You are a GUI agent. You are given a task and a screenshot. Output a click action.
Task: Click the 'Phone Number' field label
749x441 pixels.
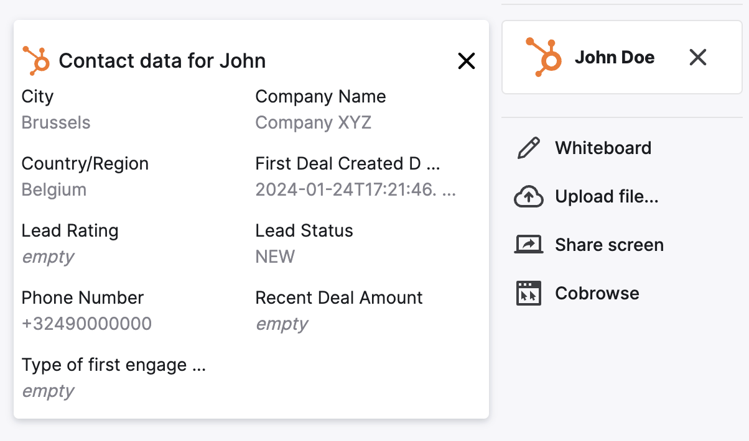(83, 298)
